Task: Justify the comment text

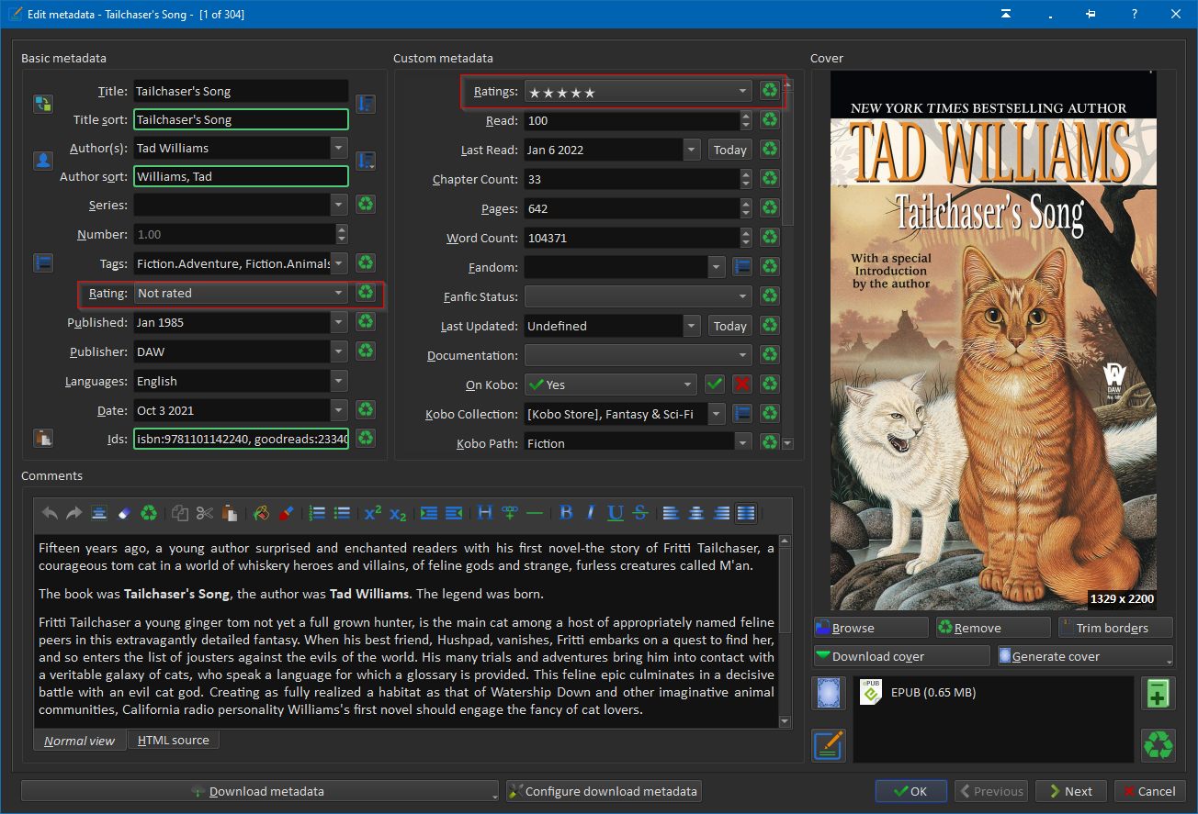Action: pyautogui.click(x=746, y=513)
